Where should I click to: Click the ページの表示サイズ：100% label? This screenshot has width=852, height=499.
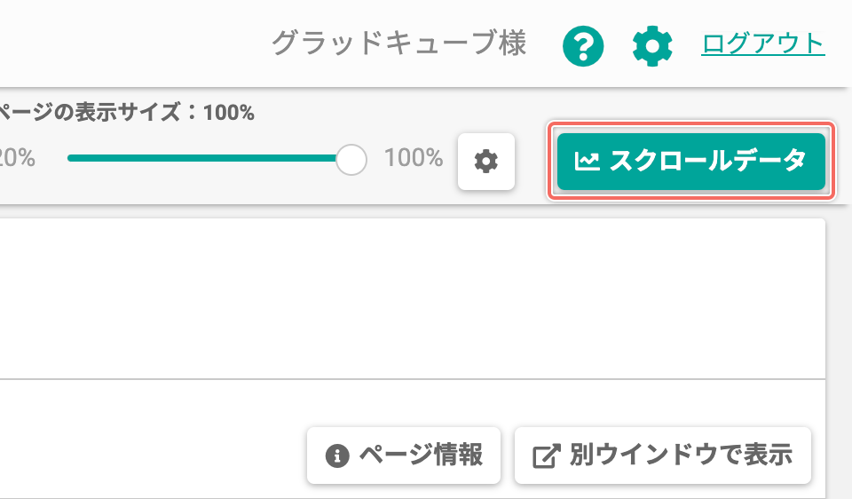pos(126,113)
